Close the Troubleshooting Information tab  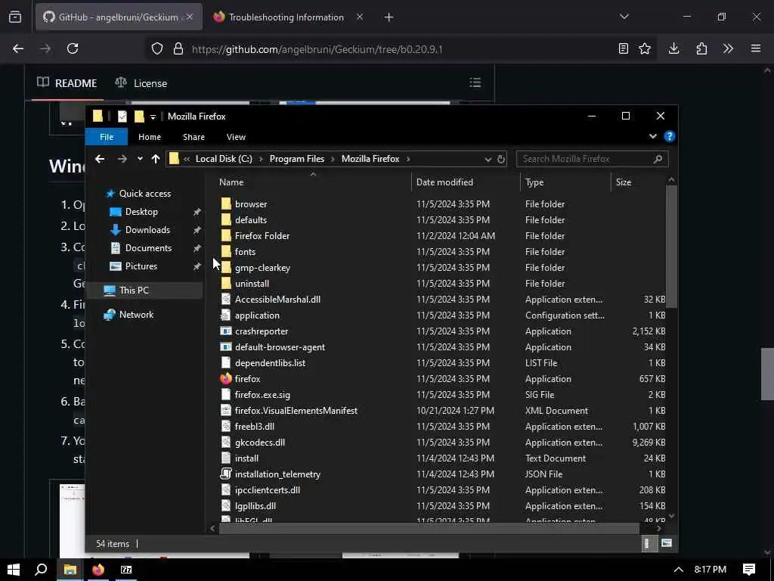click(x=359, y=17)
